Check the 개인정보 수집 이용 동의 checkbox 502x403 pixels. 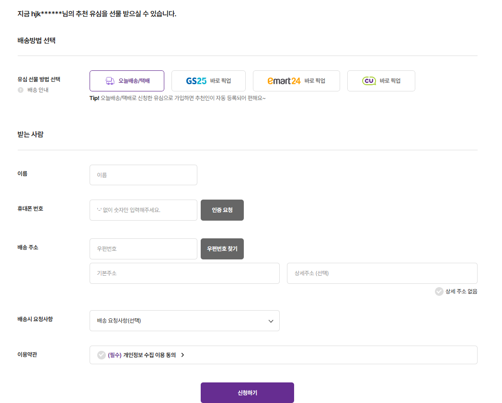[102, 355]
